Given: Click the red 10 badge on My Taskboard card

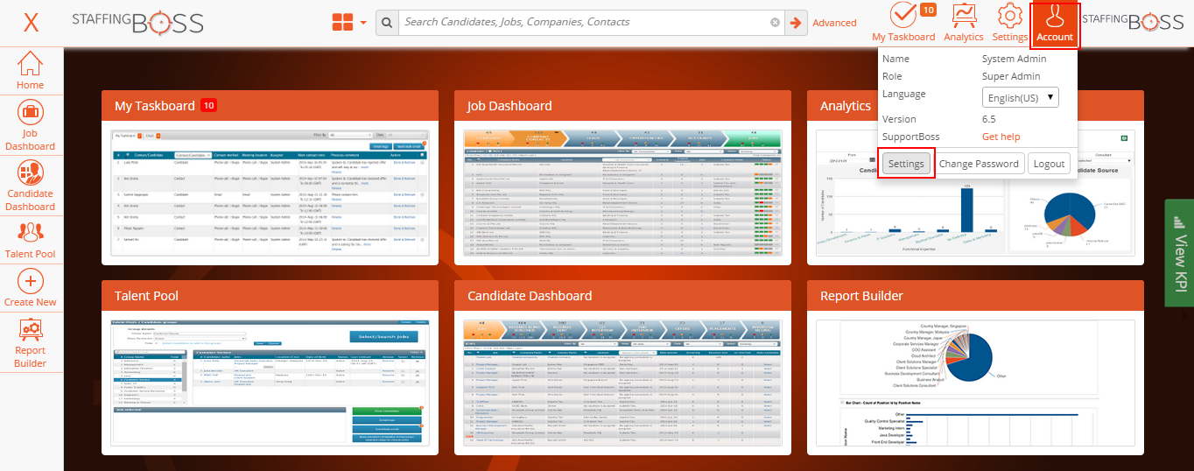Looking at the screenshot, I should [x=208, y=106].
